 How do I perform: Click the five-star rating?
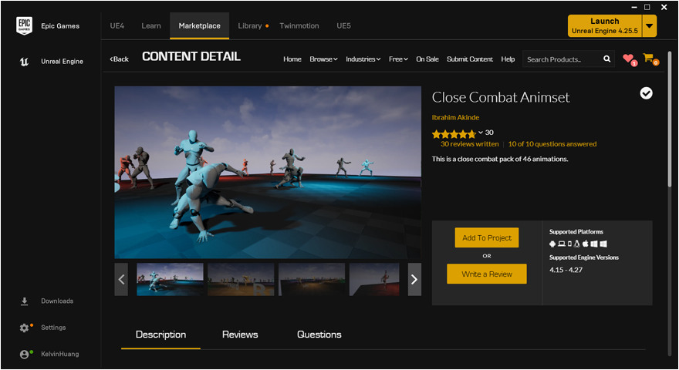tap(454, 133)
